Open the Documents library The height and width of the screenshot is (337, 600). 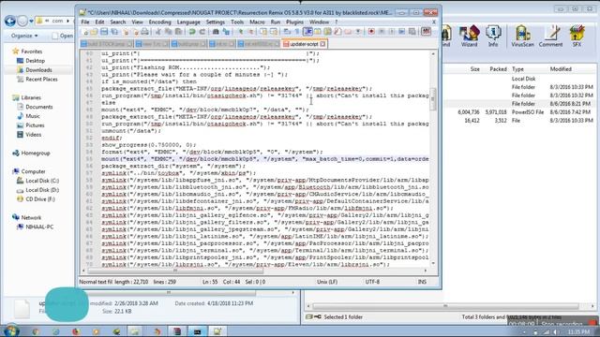(x=35, y=107)
